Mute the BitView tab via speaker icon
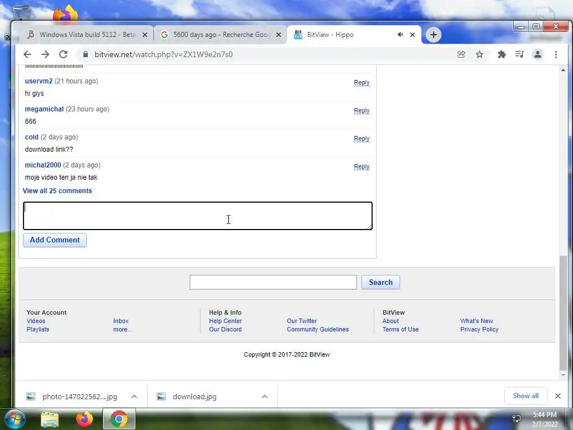Screen dimensions: 573x430 [401, 35]
